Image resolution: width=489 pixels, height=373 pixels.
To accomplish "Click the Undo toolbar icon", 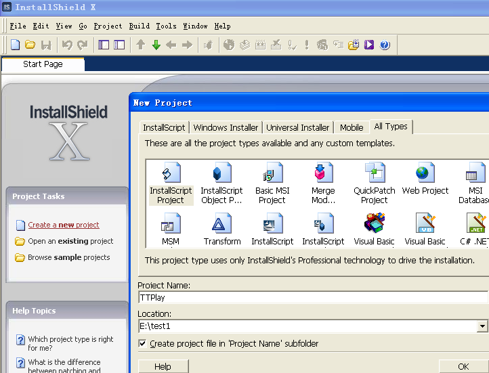I will coord(67,45).
